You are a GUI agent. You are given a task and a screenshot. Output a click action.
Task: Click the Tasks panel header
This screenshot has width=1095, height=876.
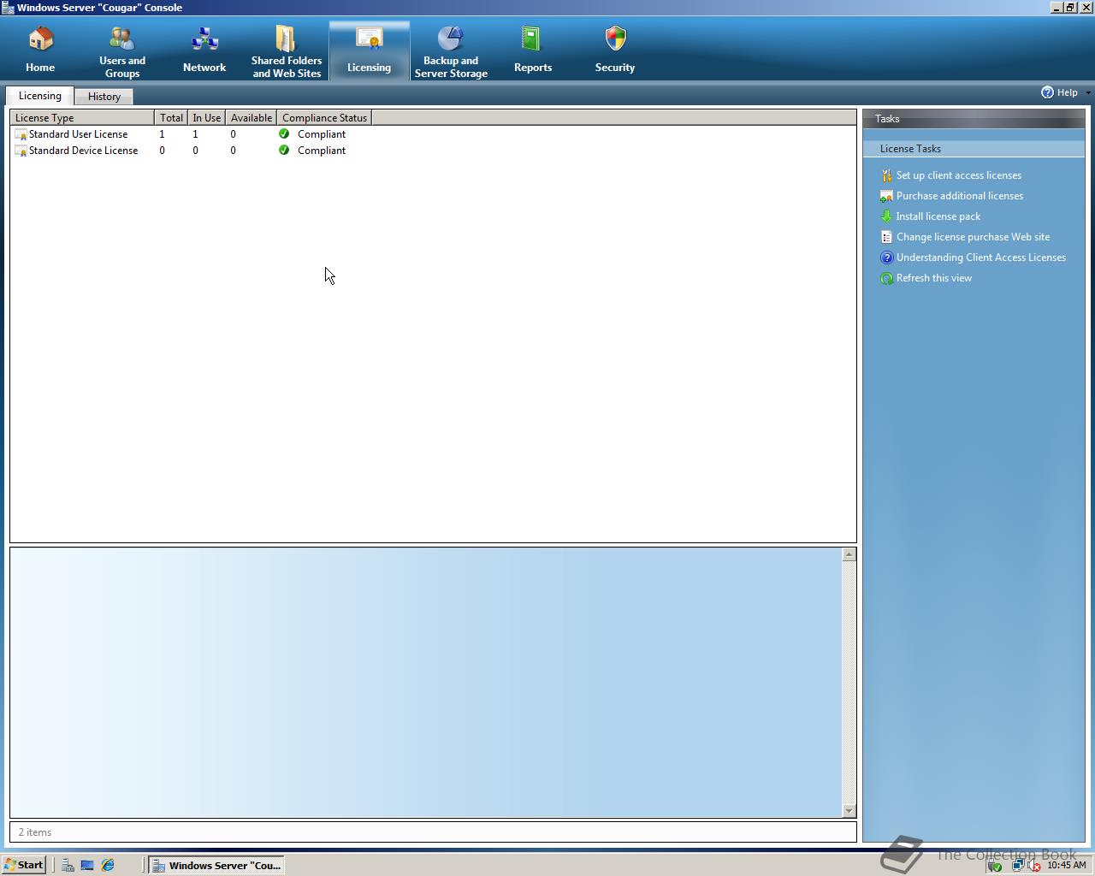tap(974, 119)
